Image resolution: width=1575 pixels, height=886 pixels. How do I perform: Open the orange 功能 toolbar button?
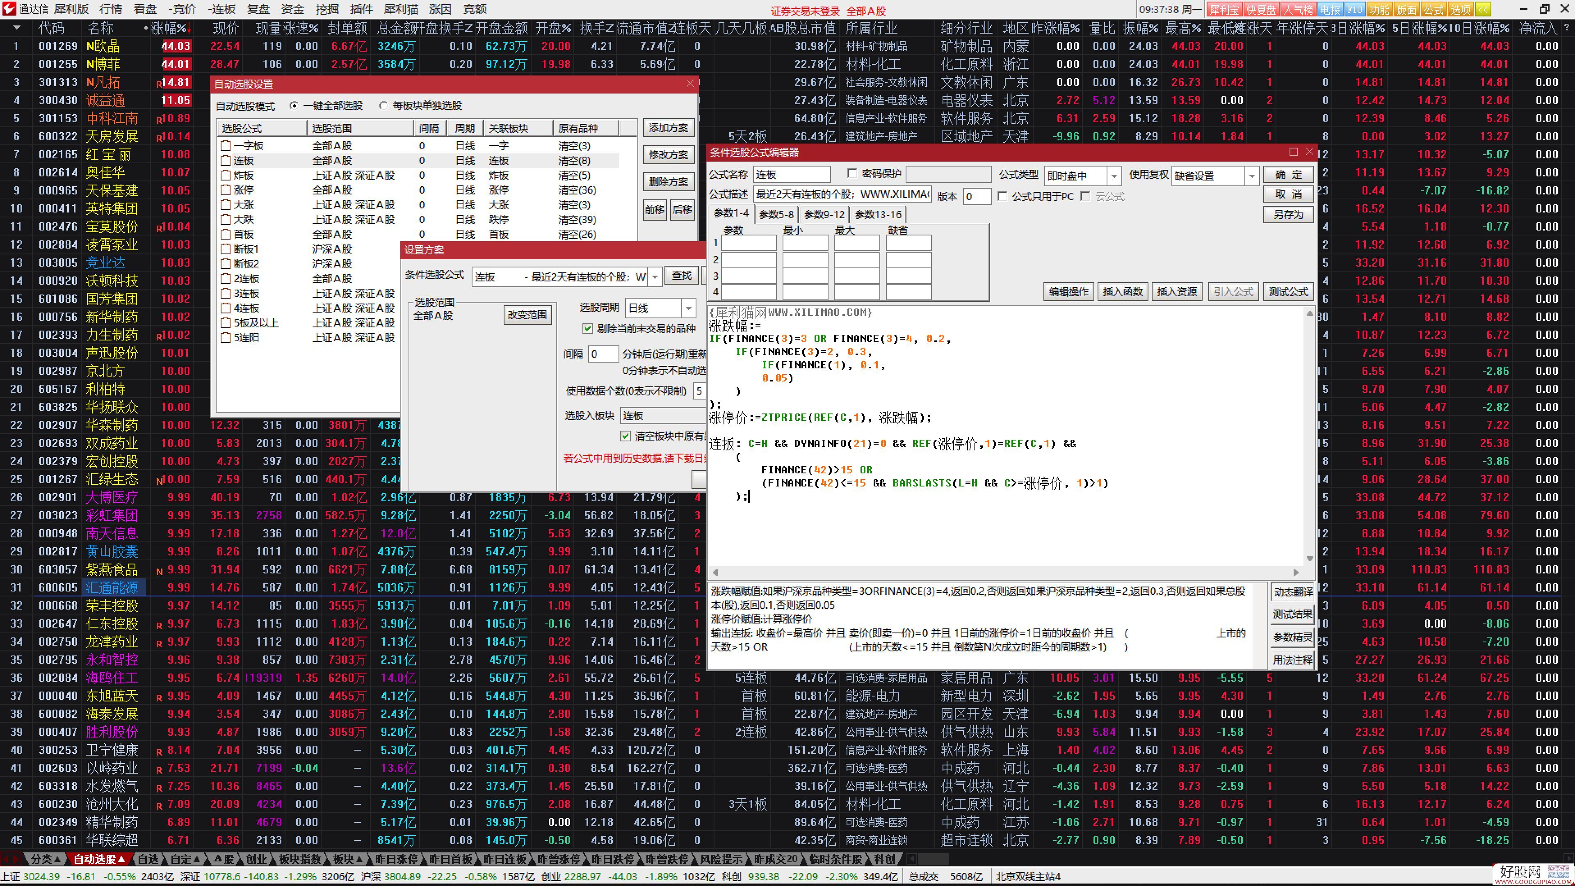point(1379,9)
